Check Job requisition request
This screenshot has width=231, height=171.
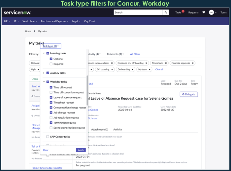coord(51,118)
